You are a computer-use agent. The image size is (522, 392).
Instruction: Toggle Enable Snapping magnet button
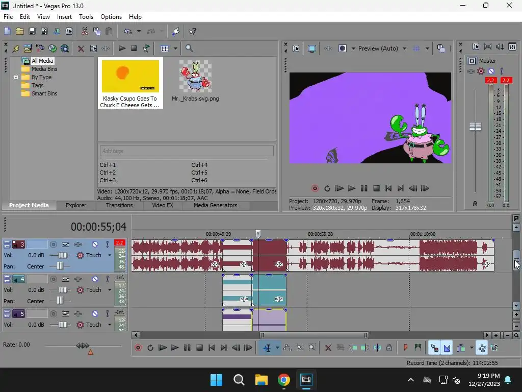pyautogui.click(x=434, y=348)
